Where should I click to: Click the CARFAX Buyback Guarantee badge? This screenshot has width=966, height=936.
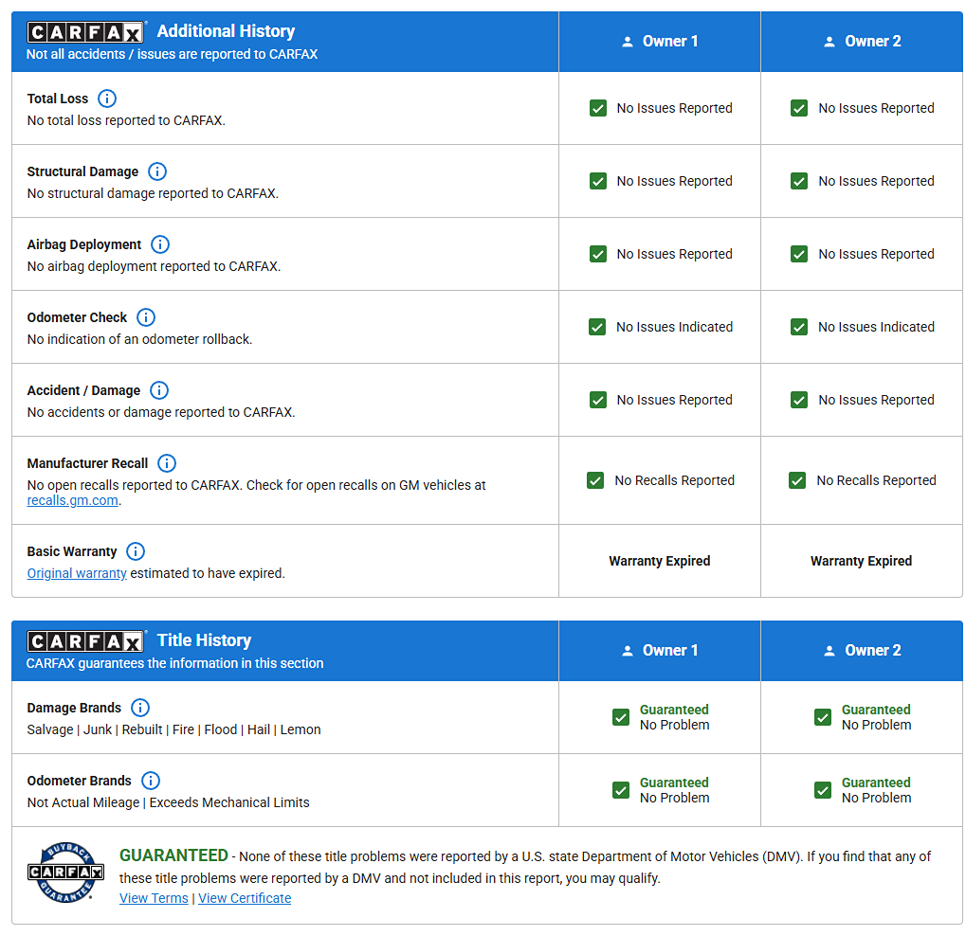(65, 872)
